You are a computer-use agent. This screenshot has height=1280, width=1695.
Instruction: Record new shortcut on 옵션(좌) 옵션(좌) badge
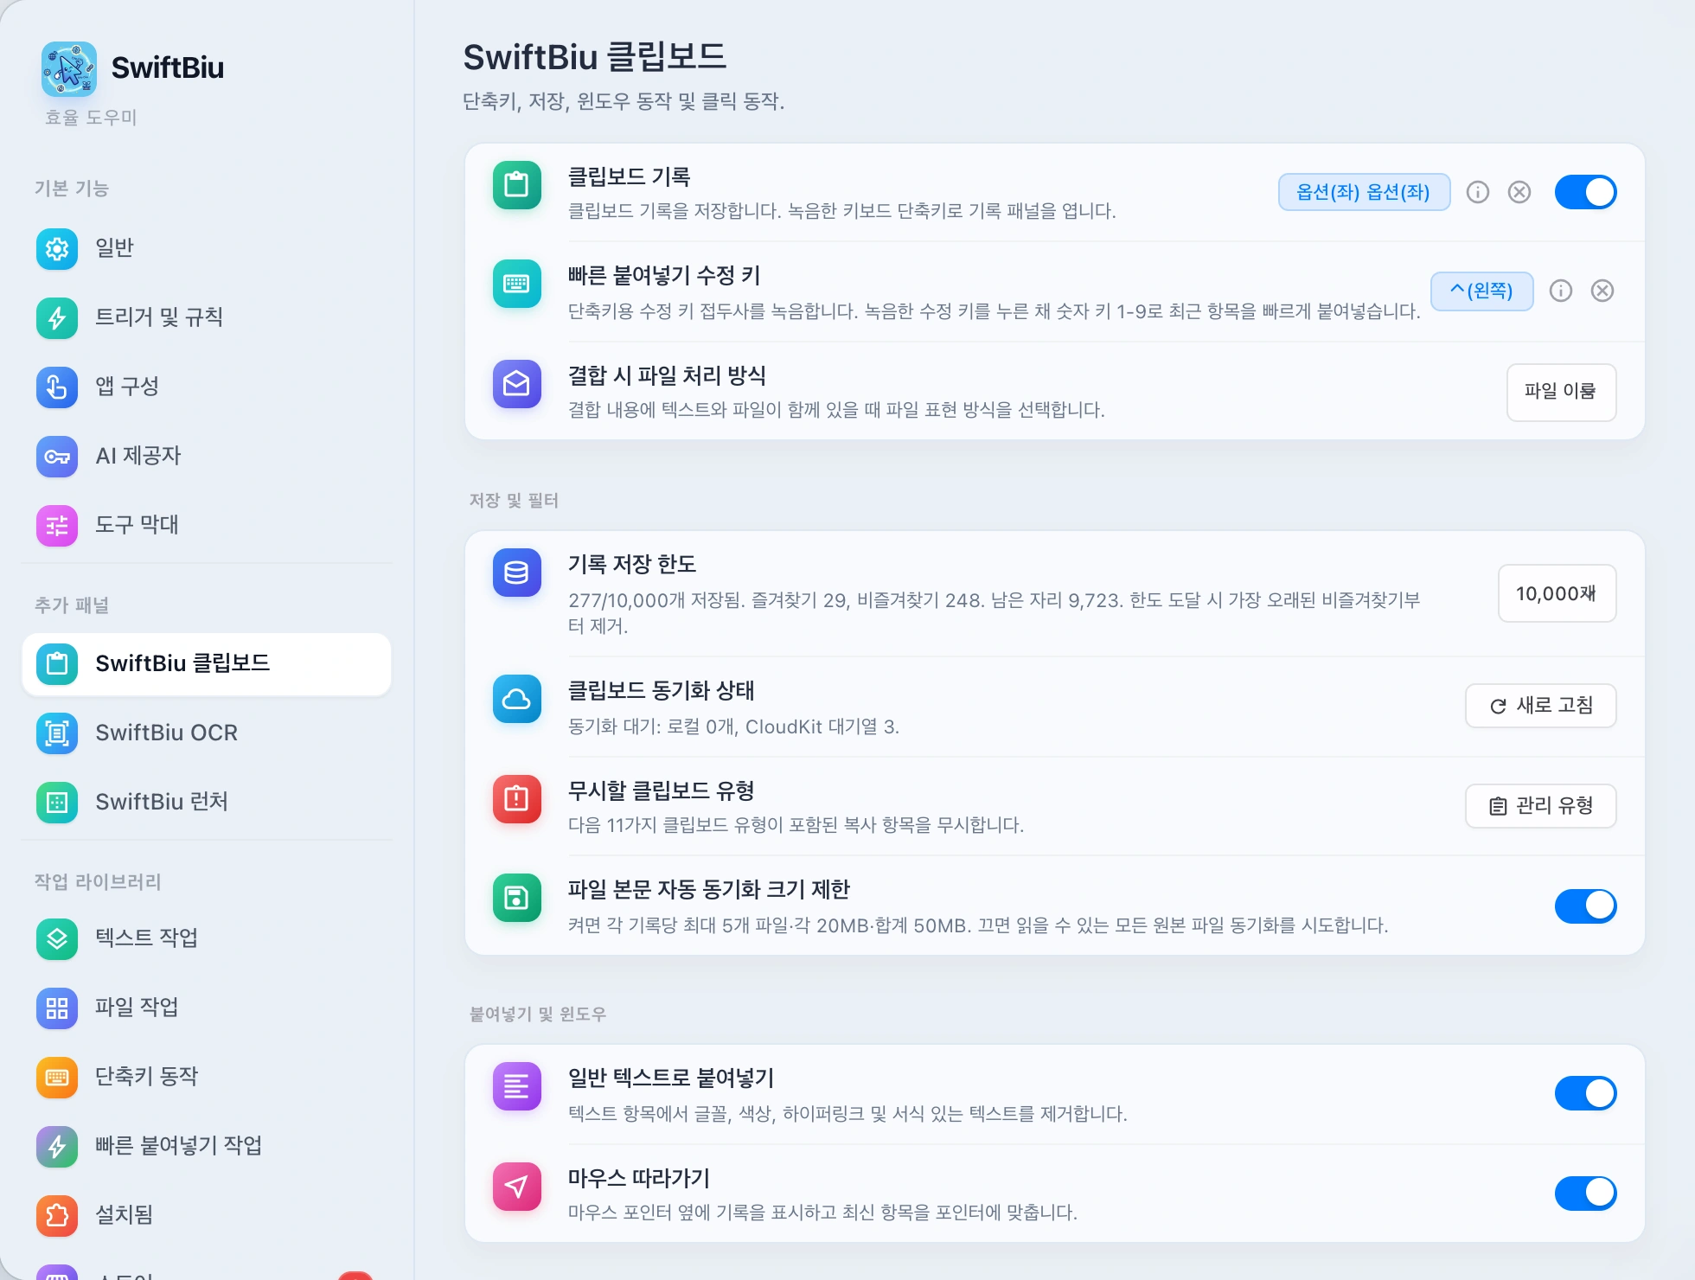[x=1364, y=192]
